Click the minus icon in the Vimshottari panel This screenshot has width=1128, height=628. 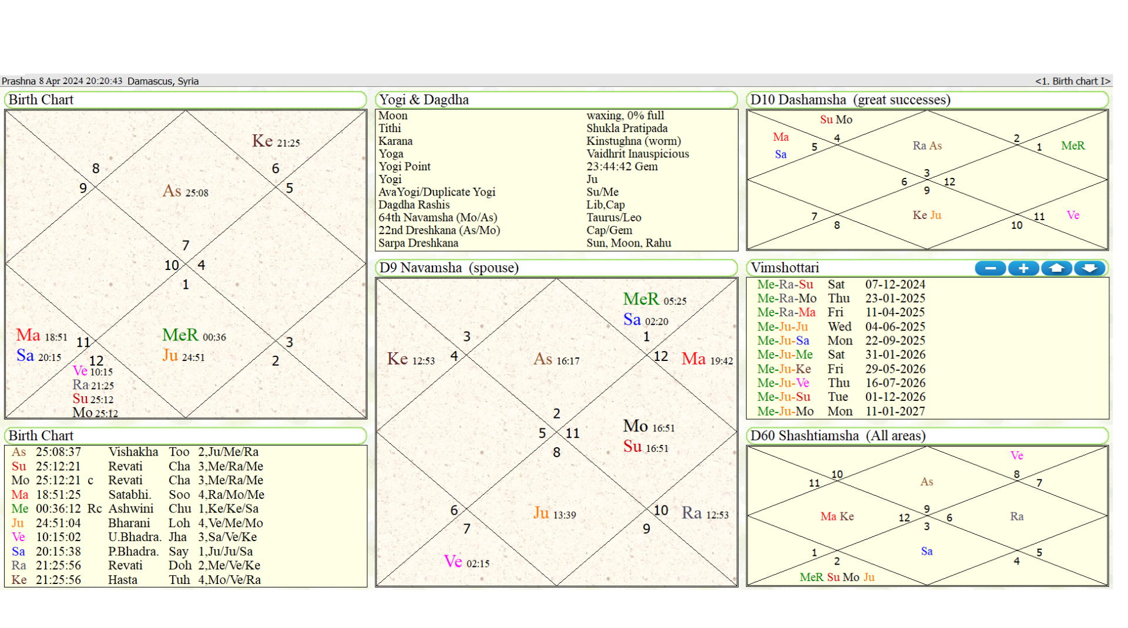click(990, 268)
